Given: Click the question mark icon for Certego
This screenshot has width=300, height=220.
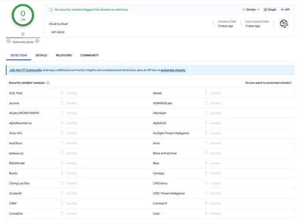Looking at the screenshot, I should 206,173.
